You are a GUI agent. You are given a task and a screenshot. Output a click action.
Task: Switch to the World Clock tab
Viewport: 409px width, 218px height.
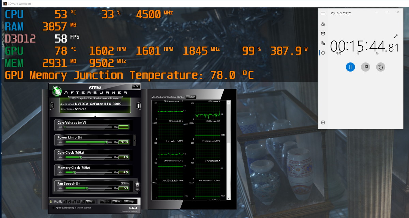point(323,43)
